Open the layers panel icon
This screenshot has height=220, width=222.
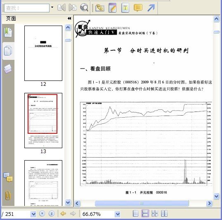point(8,69)
